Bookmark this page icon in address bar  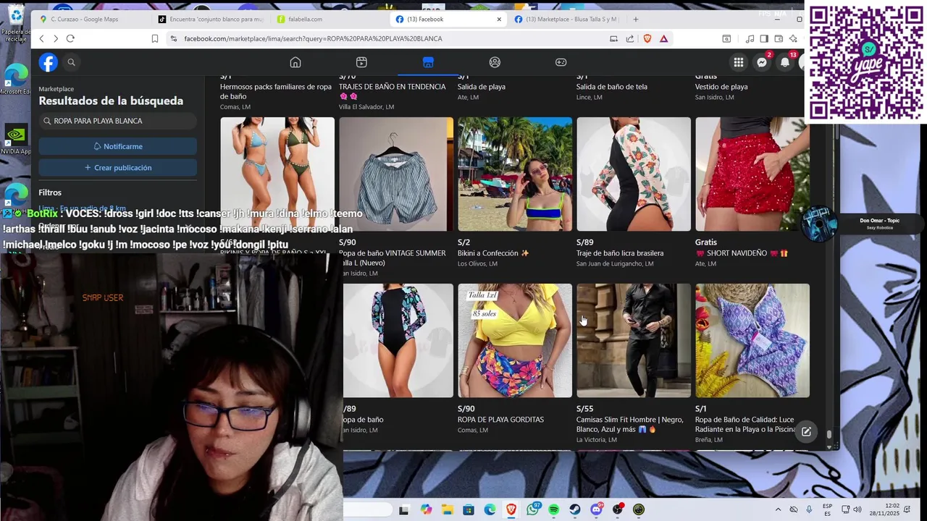coord(155,38)
